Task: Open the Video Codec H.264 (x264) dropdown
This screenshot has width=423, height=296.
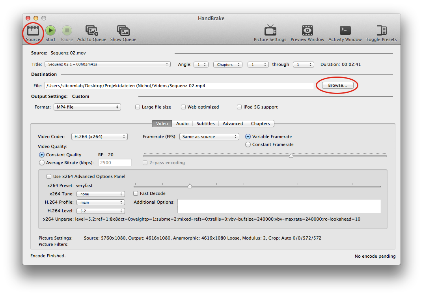Action: pos(99,137)
